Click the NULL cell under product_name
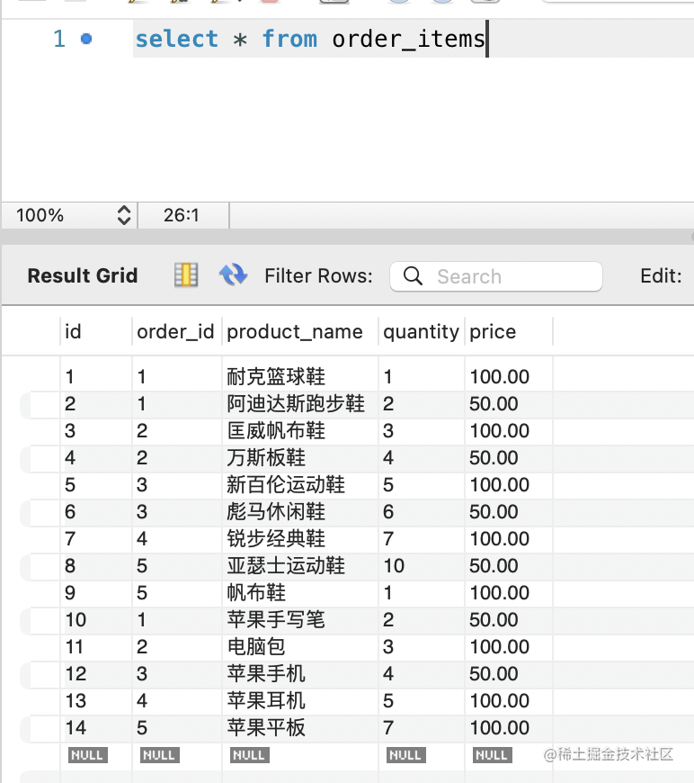This screenshot has width=694, height=783. (x=249, y=755)
